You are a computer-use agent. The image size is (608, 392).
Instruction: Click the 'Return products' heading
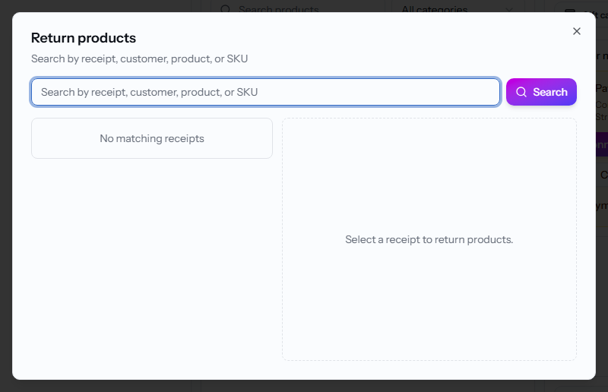coord(84,38)
